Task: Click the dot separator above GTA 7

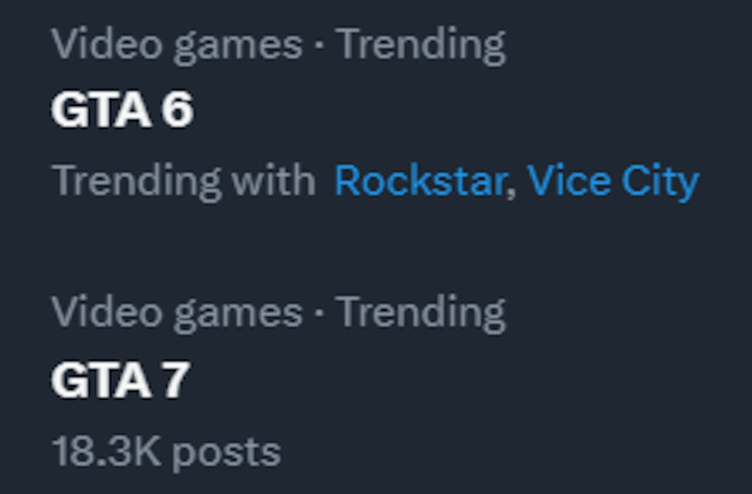Action: pyautogui.click(x=319, y=312)
